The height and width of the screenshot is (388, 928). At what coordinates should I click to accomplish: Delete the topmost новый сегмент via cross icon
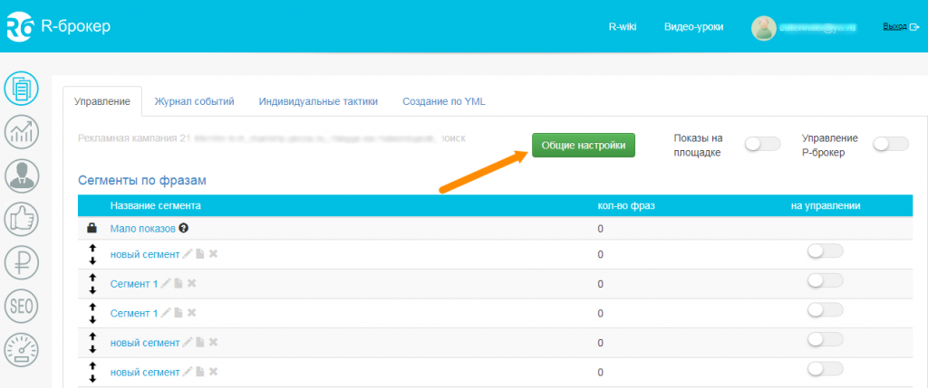click(x=214, y=254)
